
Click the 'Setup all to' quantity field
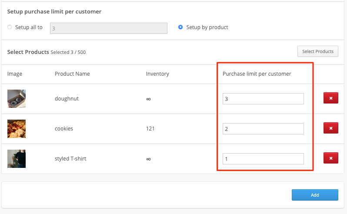pyautogui.click(x=109, y=28)
